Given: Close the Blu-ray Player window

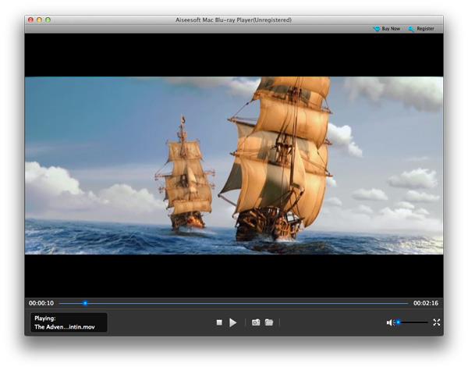Looking at the screenshot, I should click(30, 20).
